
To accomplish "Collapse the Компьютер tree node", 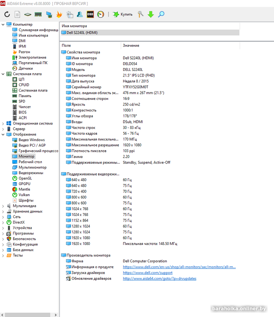I will point(3,25).
